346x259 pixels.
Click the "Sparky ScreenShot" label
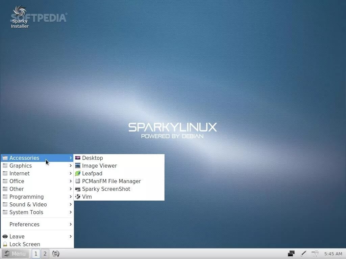(106, 189)
